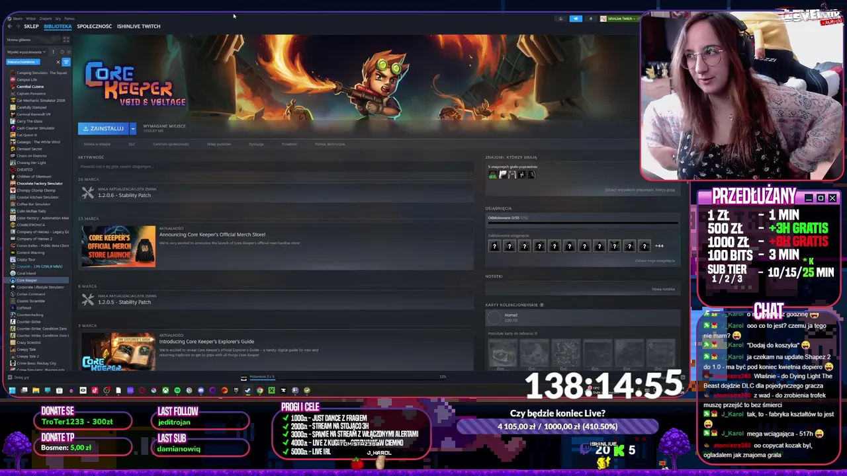The height and width of the screenshot is (476, 847).
Task: Open 'Zobacz moje osiągnięcia' link
Action: pyautogui.click(x=655, y=260)
